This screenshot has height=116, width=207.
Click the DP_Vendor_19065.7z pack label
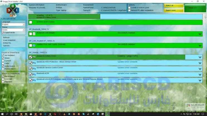38,52
